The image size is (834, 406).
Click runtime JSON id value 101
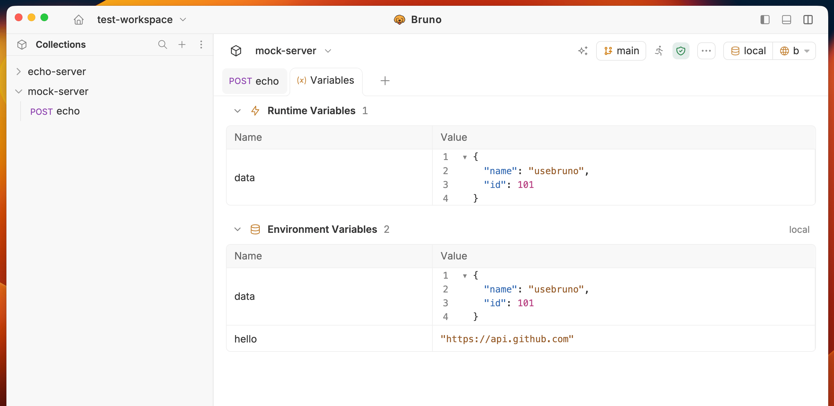tap(526, 185)
